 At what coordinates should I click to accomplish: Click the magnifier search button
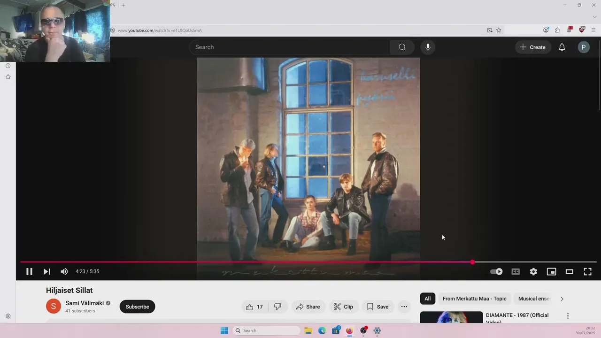coord(402,47)
